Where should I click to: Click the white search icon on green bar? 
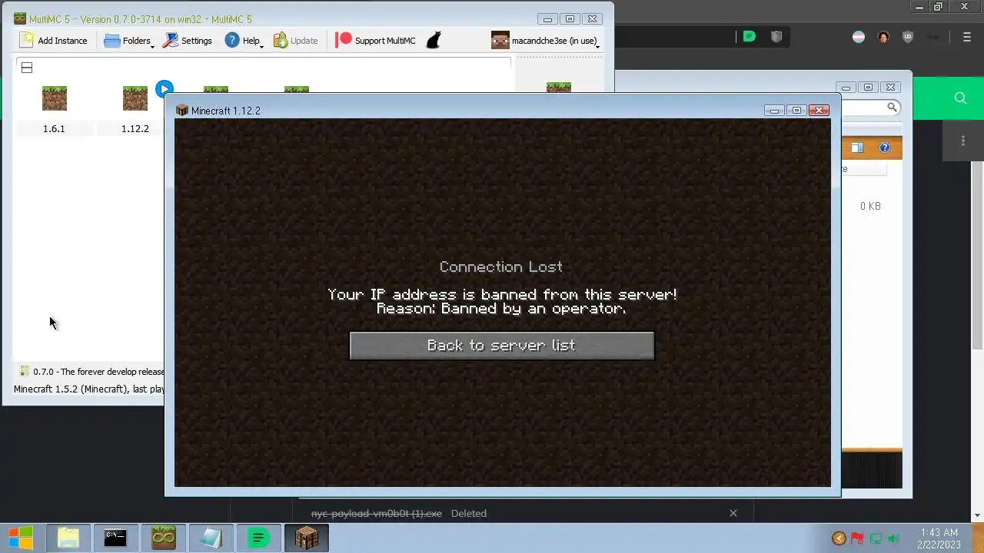[960, 98]
